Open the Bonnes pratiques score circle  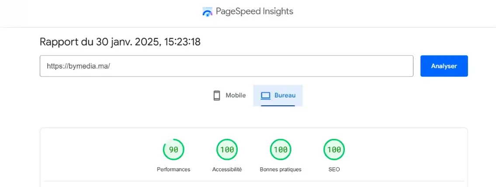coord(281,150)
